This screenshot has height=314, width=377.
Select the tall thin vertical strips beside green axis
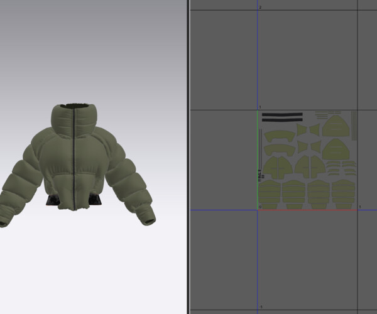pos(261,149)
